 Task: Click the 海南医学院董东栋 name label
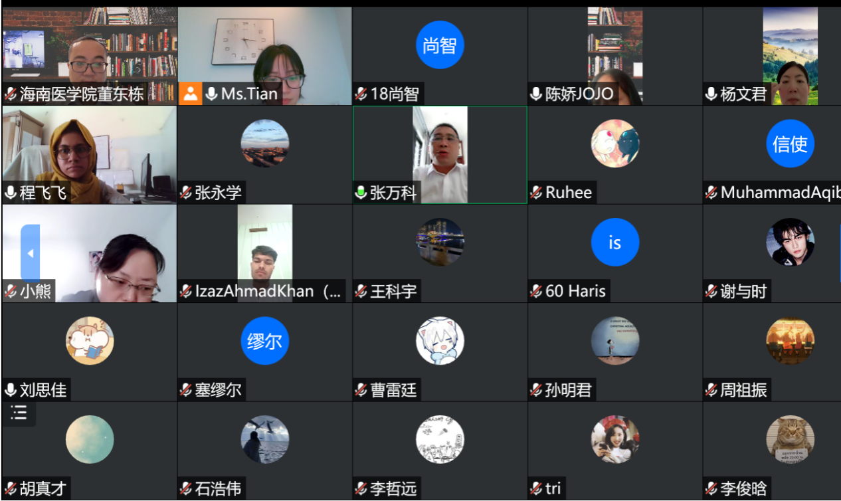pyautogui.click(x=81, y=94)
